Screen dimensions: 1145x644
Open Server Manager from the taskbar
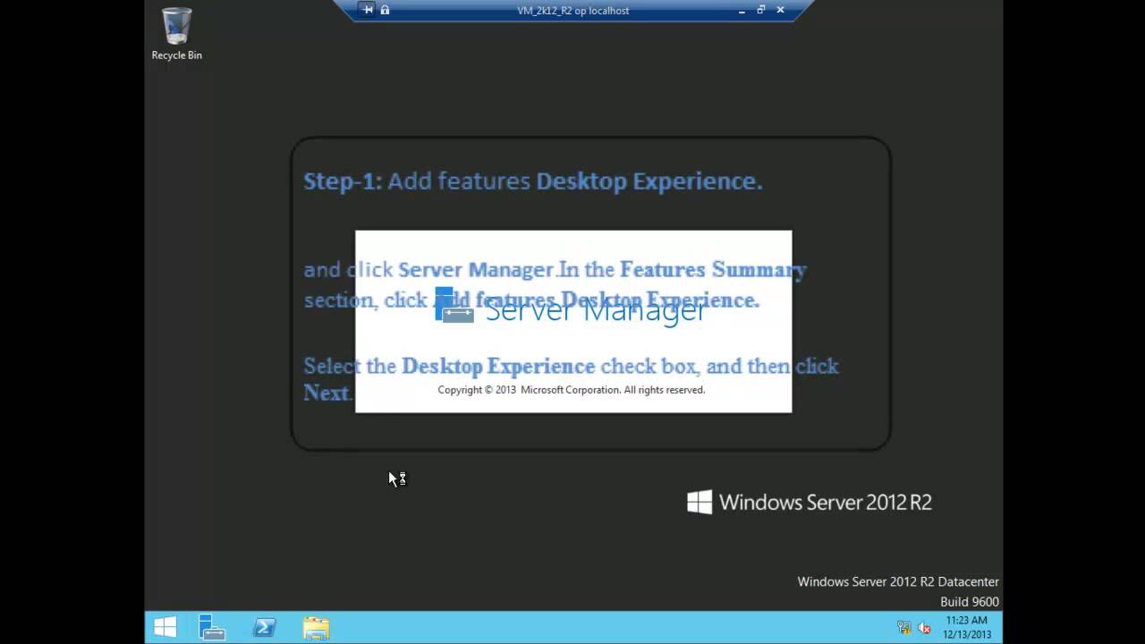[x=212, y=627]
